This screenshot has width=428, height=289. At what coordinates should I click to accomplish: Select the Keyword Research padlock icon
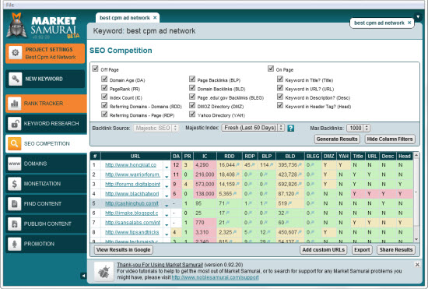click(x=15, y=123)
